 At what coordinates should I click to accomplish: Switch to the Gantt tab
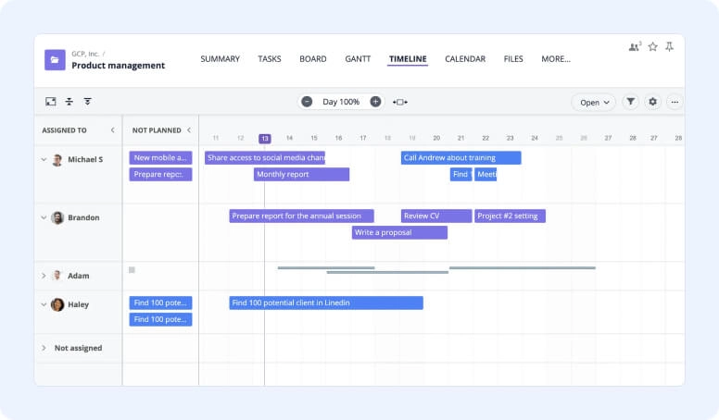click(x=358, y=59)
